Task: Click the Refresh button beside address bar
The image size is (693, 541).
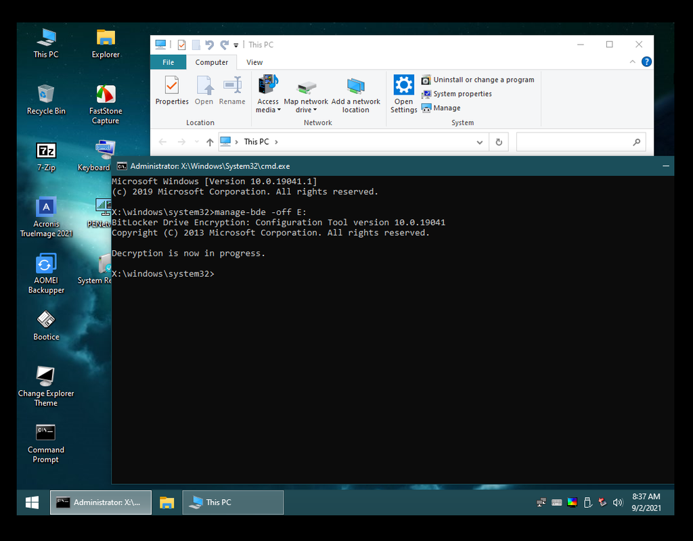Action: click(x=499, y=142)
